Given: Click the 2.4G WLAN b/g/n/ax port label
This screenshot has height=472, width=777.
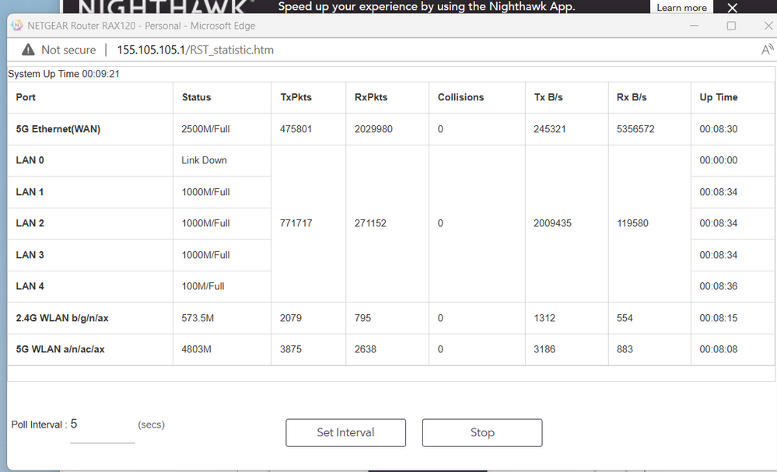Looking at the screenshot, I should pos(62,318).
